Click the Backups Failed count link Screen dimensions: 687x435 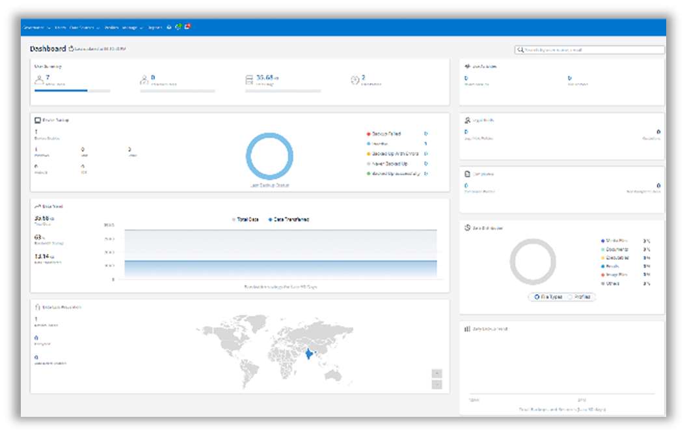tap(426, 133)
